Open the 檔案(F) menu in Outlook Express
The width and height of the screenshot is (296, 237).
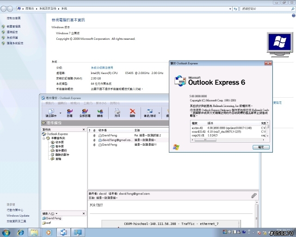pyautogui.click(x=49, y=103)
